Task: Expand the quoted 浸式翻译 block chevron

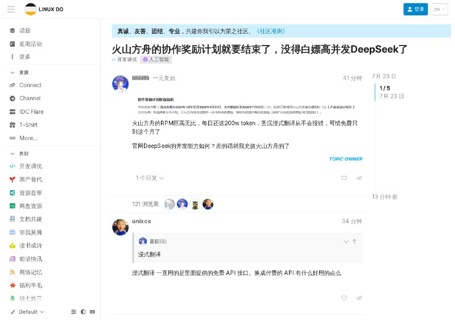Action: coord(346,241)
